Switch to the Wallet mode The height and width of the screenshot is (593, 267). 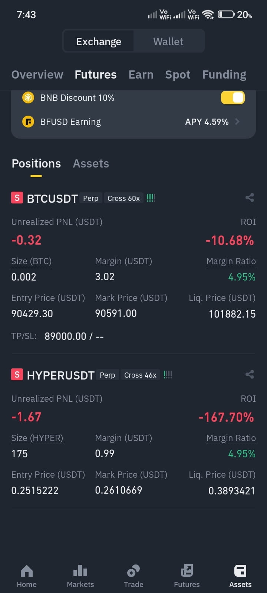168,41
